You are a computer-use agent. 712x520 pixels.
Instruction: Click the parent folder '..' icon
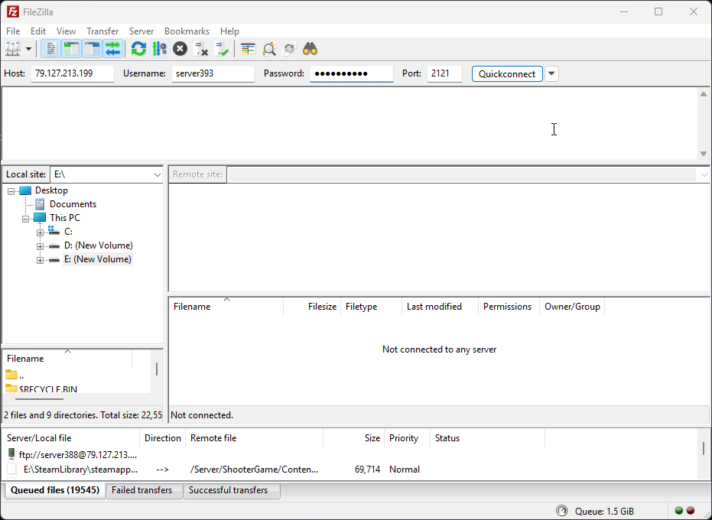11,375
